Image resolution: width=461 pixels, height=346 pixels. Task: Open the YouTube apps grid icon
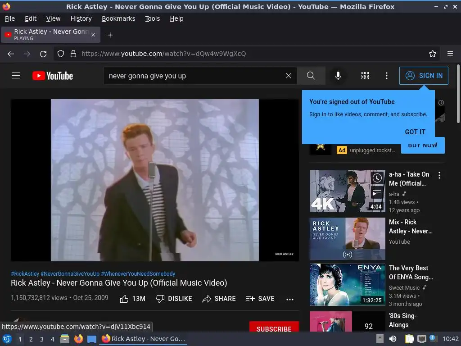pyautogui.click(x=365, y=76)
